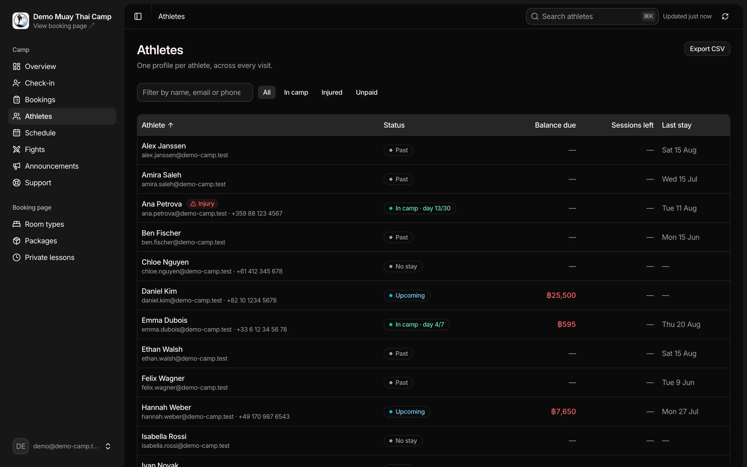
Task: Select Ben Fischer row
Action: (x=434, y=237)
